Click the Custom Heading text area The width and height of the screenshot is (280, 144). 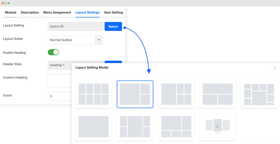[x=60, y=81]
